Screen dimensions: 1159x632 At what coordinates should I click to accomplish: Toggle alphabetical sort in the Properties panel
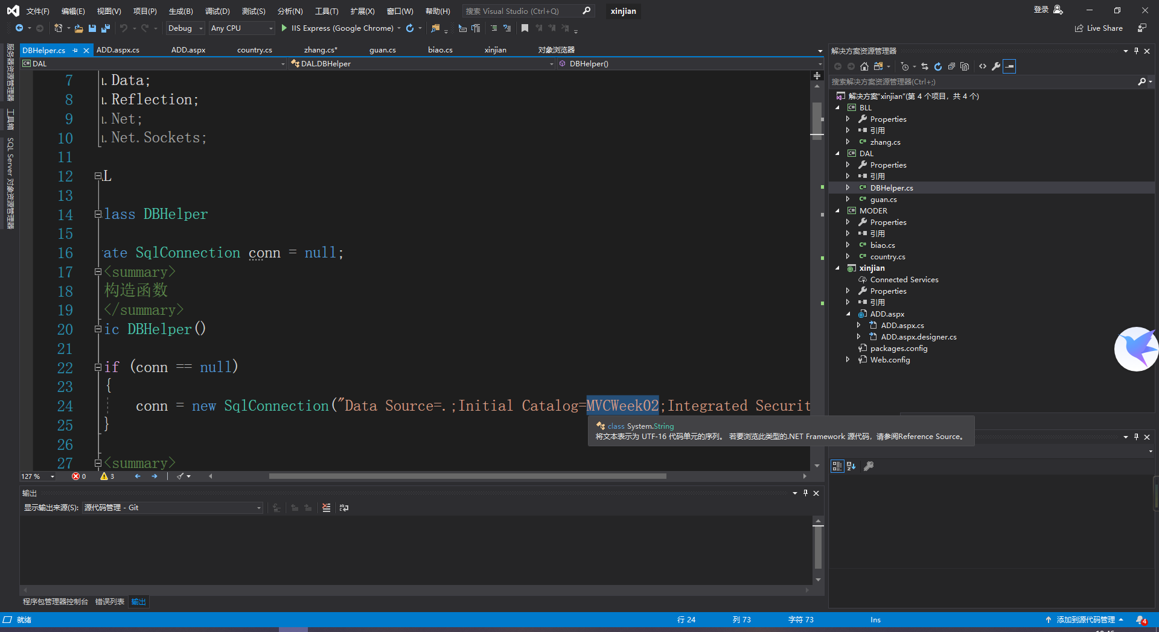(x=851, y=466)
